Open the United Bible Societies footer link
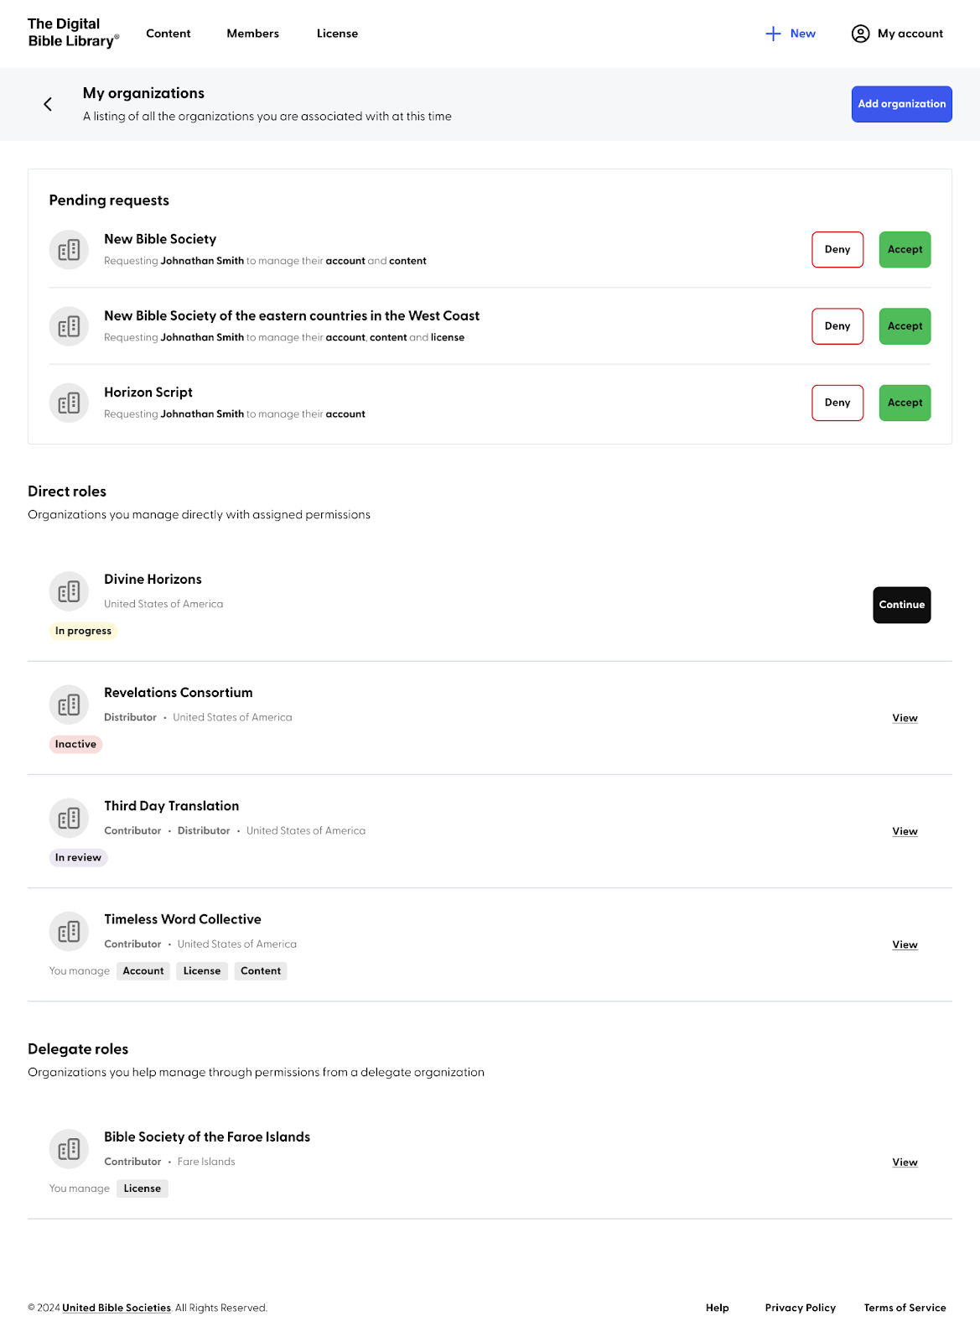This screenshot has height=1342, width=980. pyautogui.click(x=117, y=1308)
